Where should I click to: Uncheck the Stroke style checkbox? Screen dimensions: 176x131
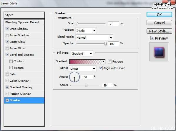[x=7, y=100]
